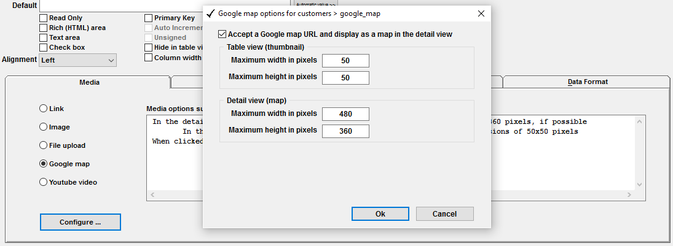
Task: Select the Image radio button
Action: pos(44,127)
